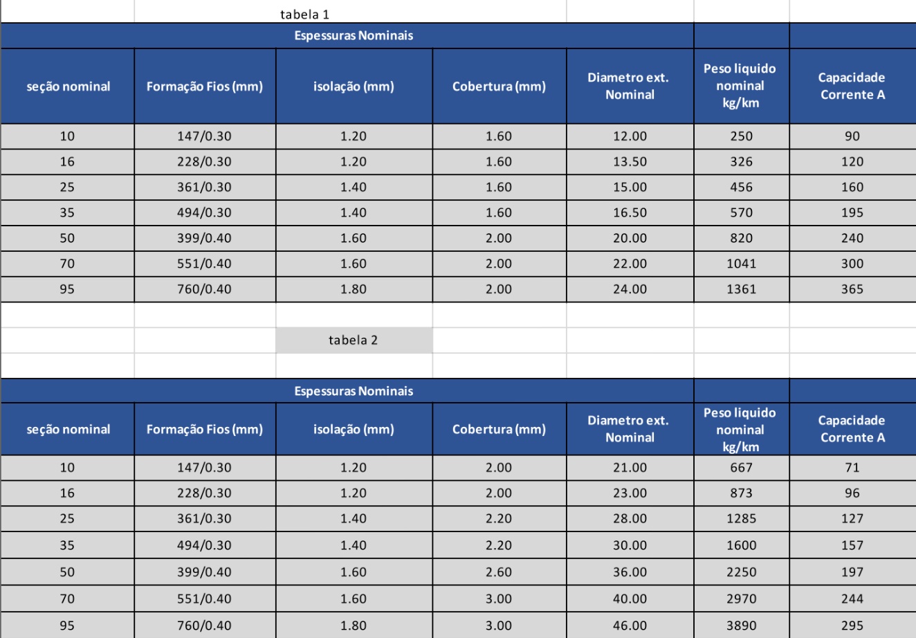The width and height of the screenshot is (916, 638).
Task: Click the current capacity cell showing 244
Action: tap(852, 599)
